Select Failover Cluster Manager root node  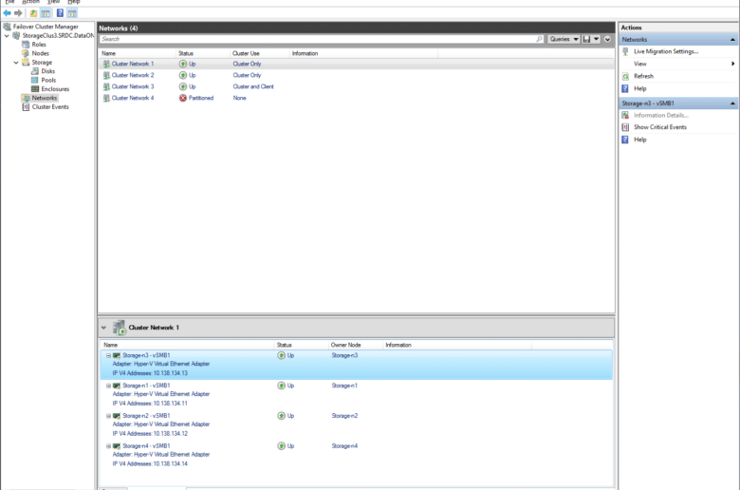click(46, 27)
